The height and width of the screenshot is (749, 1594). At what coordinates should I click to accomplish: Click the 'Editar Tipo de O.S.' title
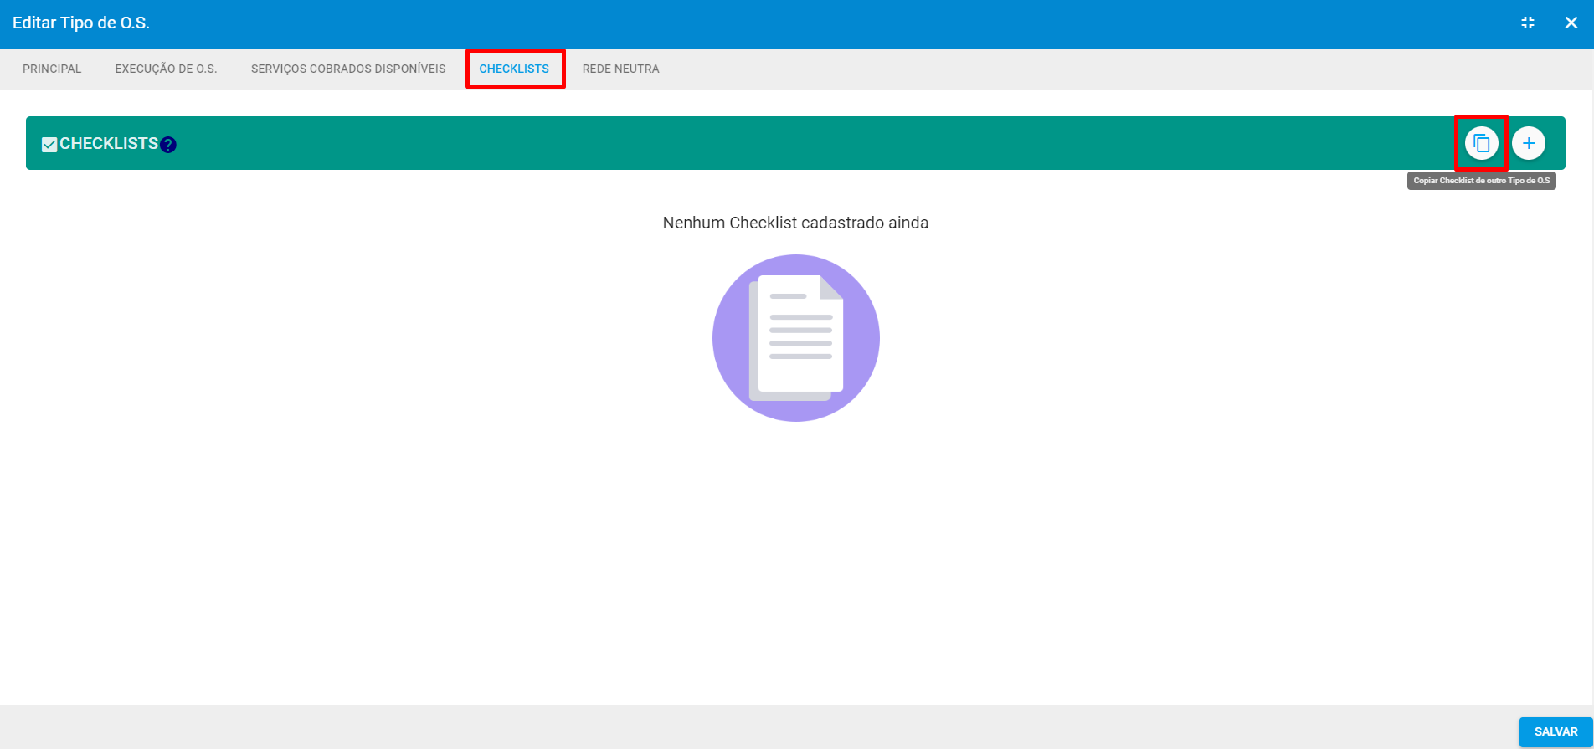pyautogui.click(x=81, y=23)
